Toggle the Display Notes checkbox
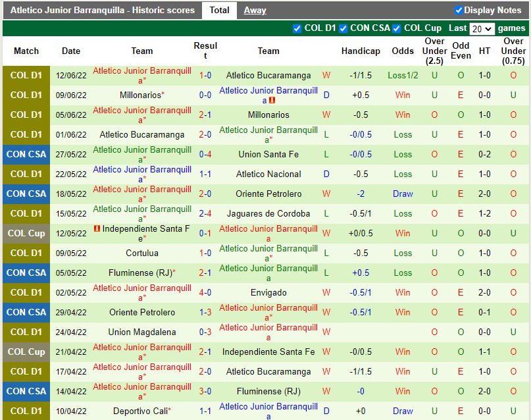Viewport: 531px width, 420px height. pyautogui.click(x=459, y=10)
